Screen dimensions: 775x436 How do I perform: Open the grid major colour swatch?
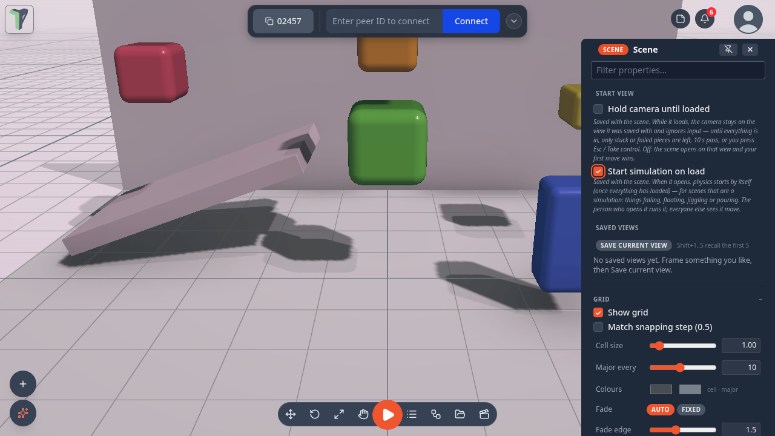(x=690, y=389)
